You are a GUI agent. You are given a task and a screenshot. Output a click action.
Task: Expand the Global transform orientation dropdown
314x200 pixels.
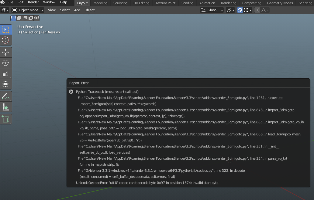[x=212, y=10]
